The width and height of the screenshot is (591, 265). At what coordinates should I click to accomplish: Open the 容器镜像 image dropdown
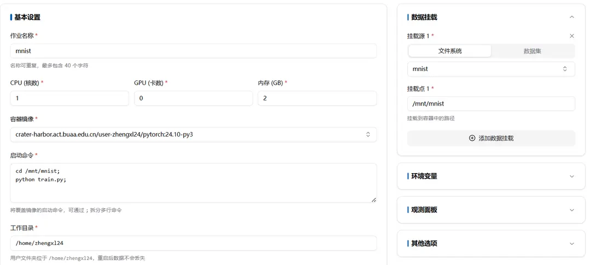(193, 134)
